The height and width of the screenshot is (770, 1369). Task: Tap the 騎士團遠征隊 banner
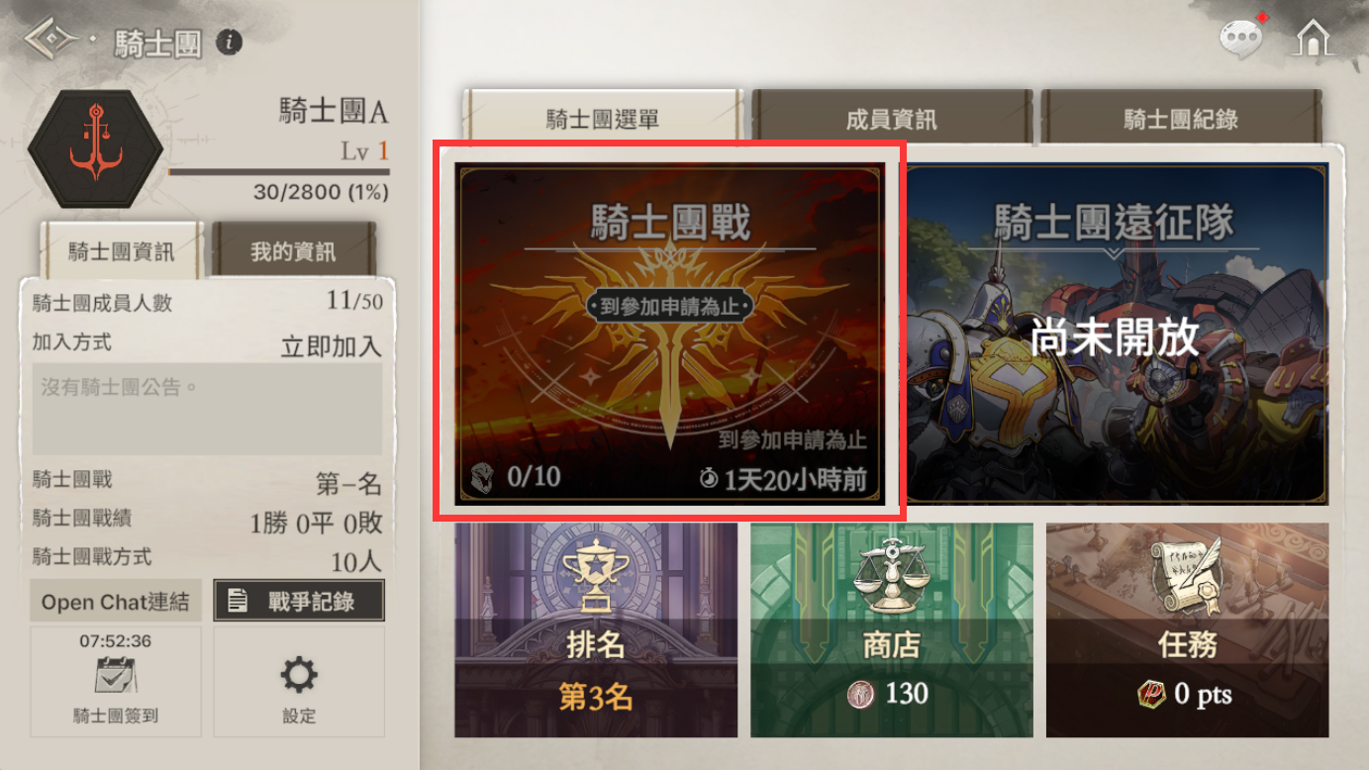1117,334
